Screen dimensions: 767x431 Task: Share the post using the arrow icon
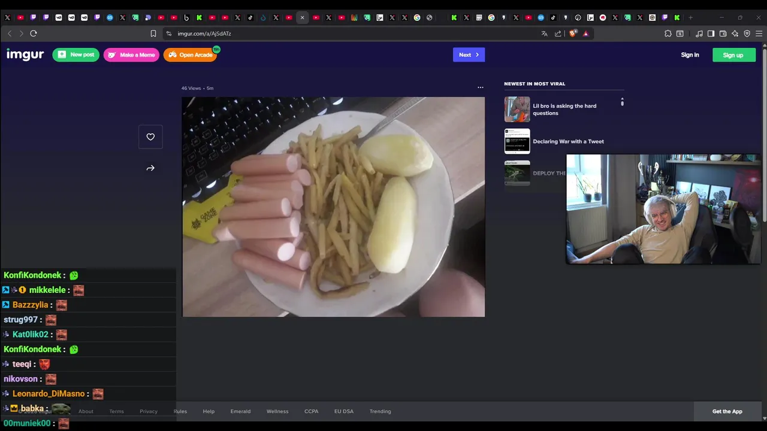[150, 168]
